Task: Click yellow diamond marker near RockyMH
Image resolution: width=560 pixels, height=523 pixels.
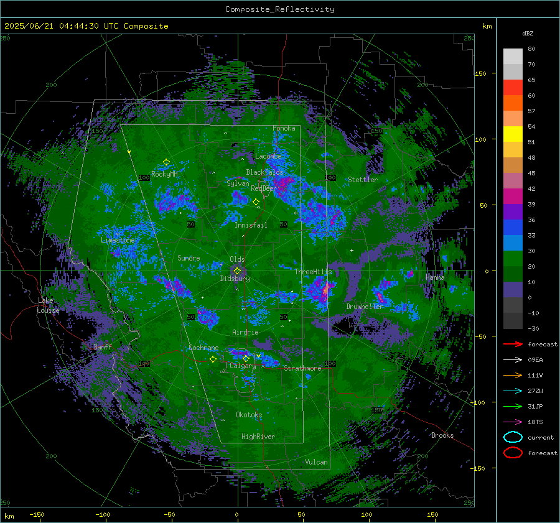Action: tap(166, 162)
